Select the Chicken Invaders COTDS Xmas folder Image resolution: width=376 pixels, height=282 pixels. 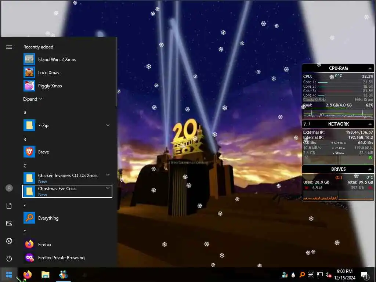(67, 178)
